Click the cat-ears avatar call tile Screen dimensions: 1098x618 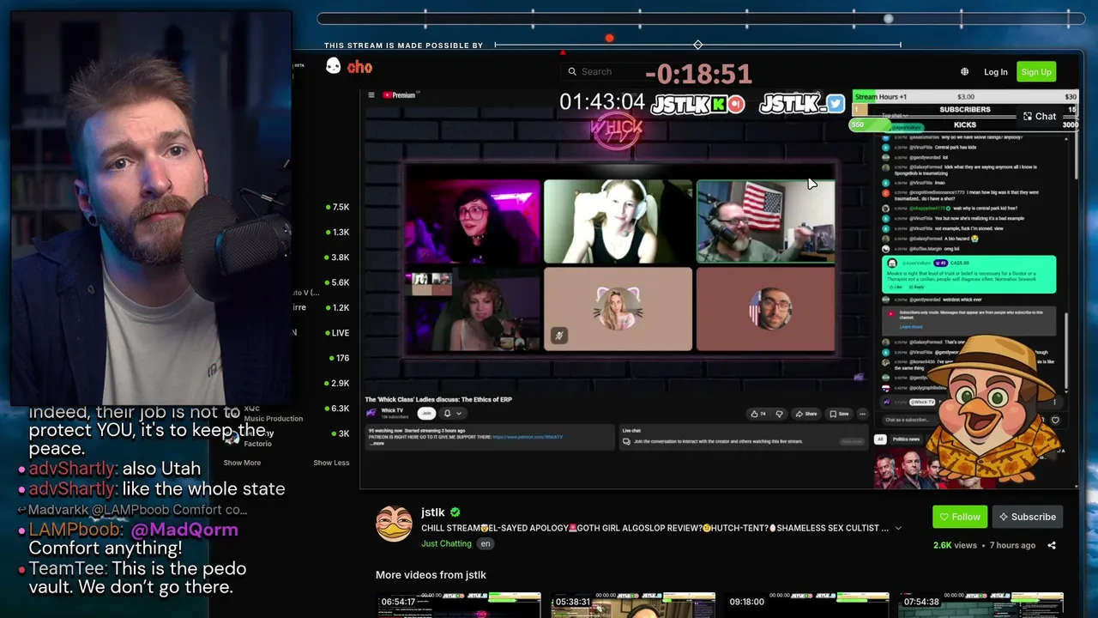(618, 309)
